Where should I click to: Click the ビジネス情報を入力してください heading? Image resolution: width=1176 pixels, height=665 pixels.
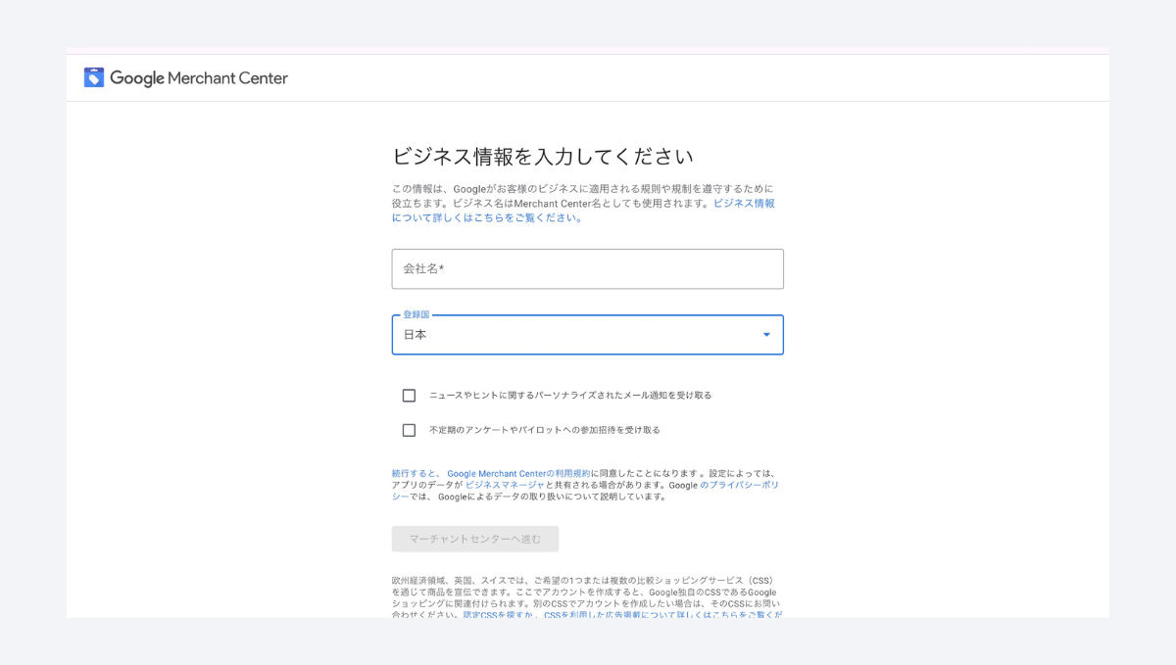tap(543, 157)
